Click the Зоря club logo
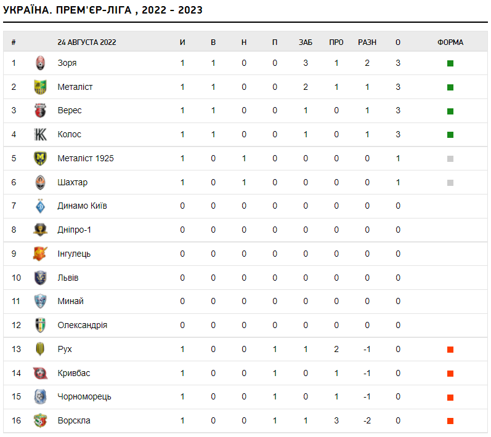 [41, 63]
